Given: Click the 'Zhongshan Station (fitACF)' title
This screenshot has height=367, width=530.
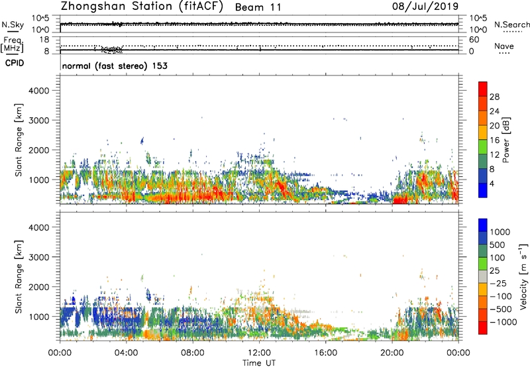Looking at the screenshot, I should 142,7.
